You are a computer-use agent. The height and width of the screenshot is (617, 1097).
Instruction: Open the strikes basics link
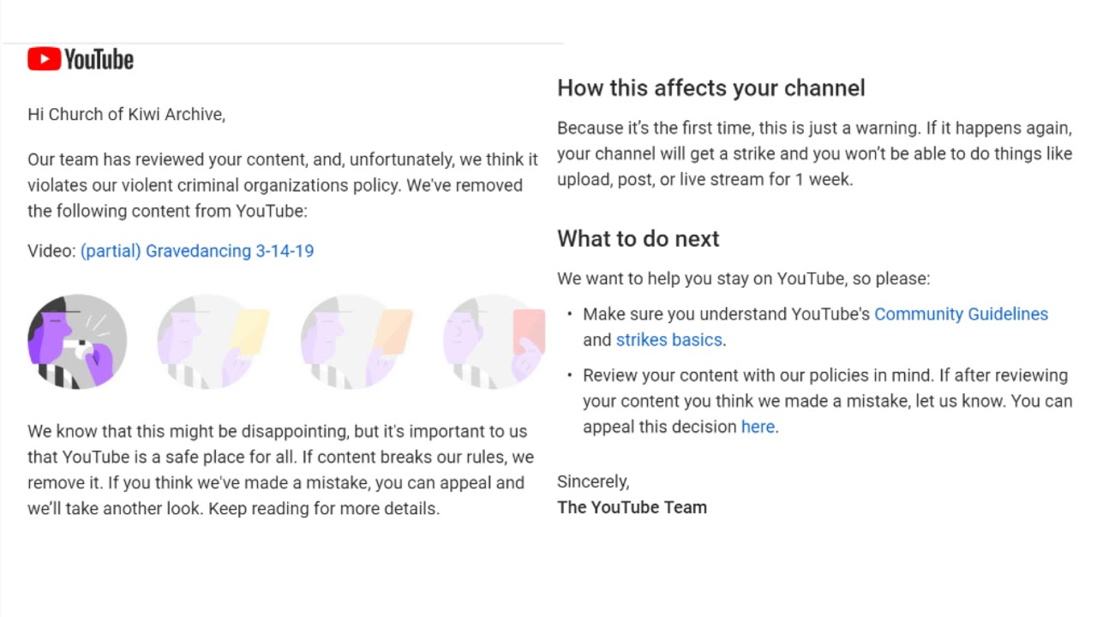(x=669, y=339)
